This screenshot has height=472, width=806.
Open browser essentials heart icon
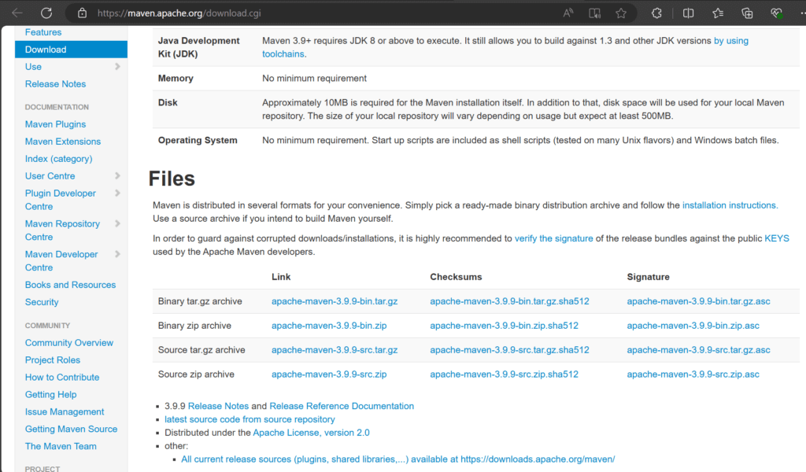click(x=777, y=13)
